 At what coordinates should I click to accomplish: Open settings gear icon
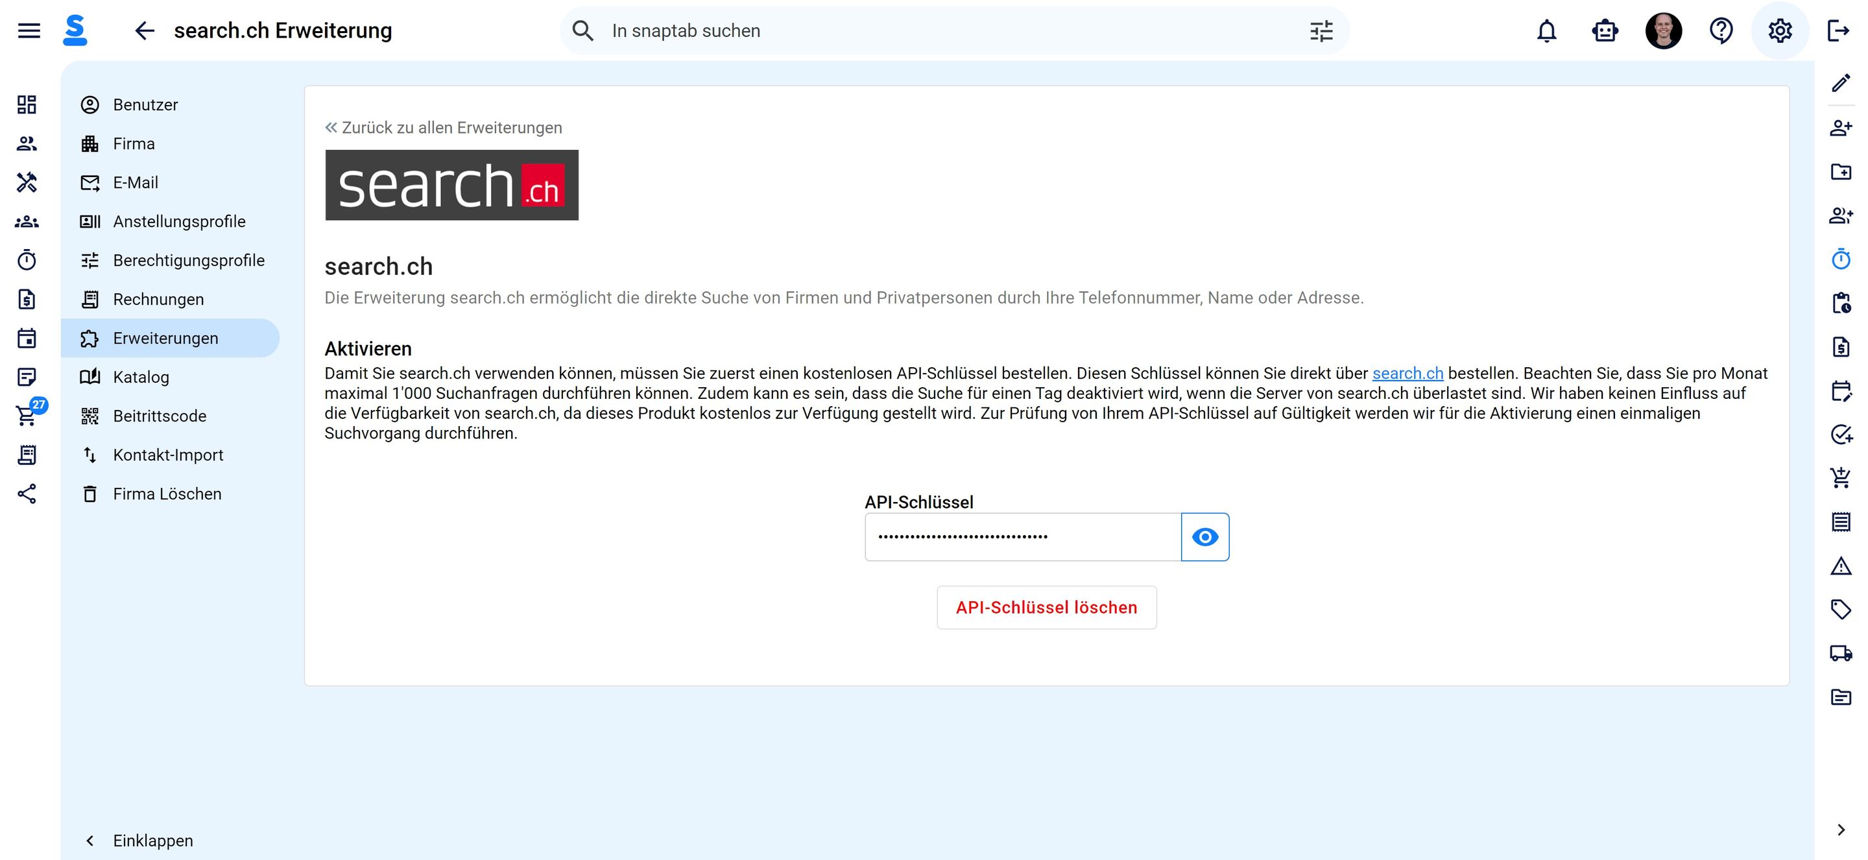pyautogui.click(x=1780, y=30)
